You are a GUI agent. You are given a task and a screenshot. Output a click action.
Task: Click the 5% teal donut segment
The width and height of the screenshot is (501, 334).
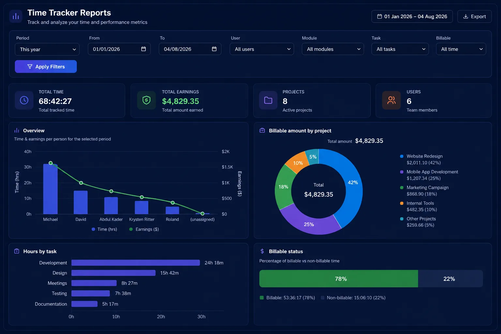[313, 157]
